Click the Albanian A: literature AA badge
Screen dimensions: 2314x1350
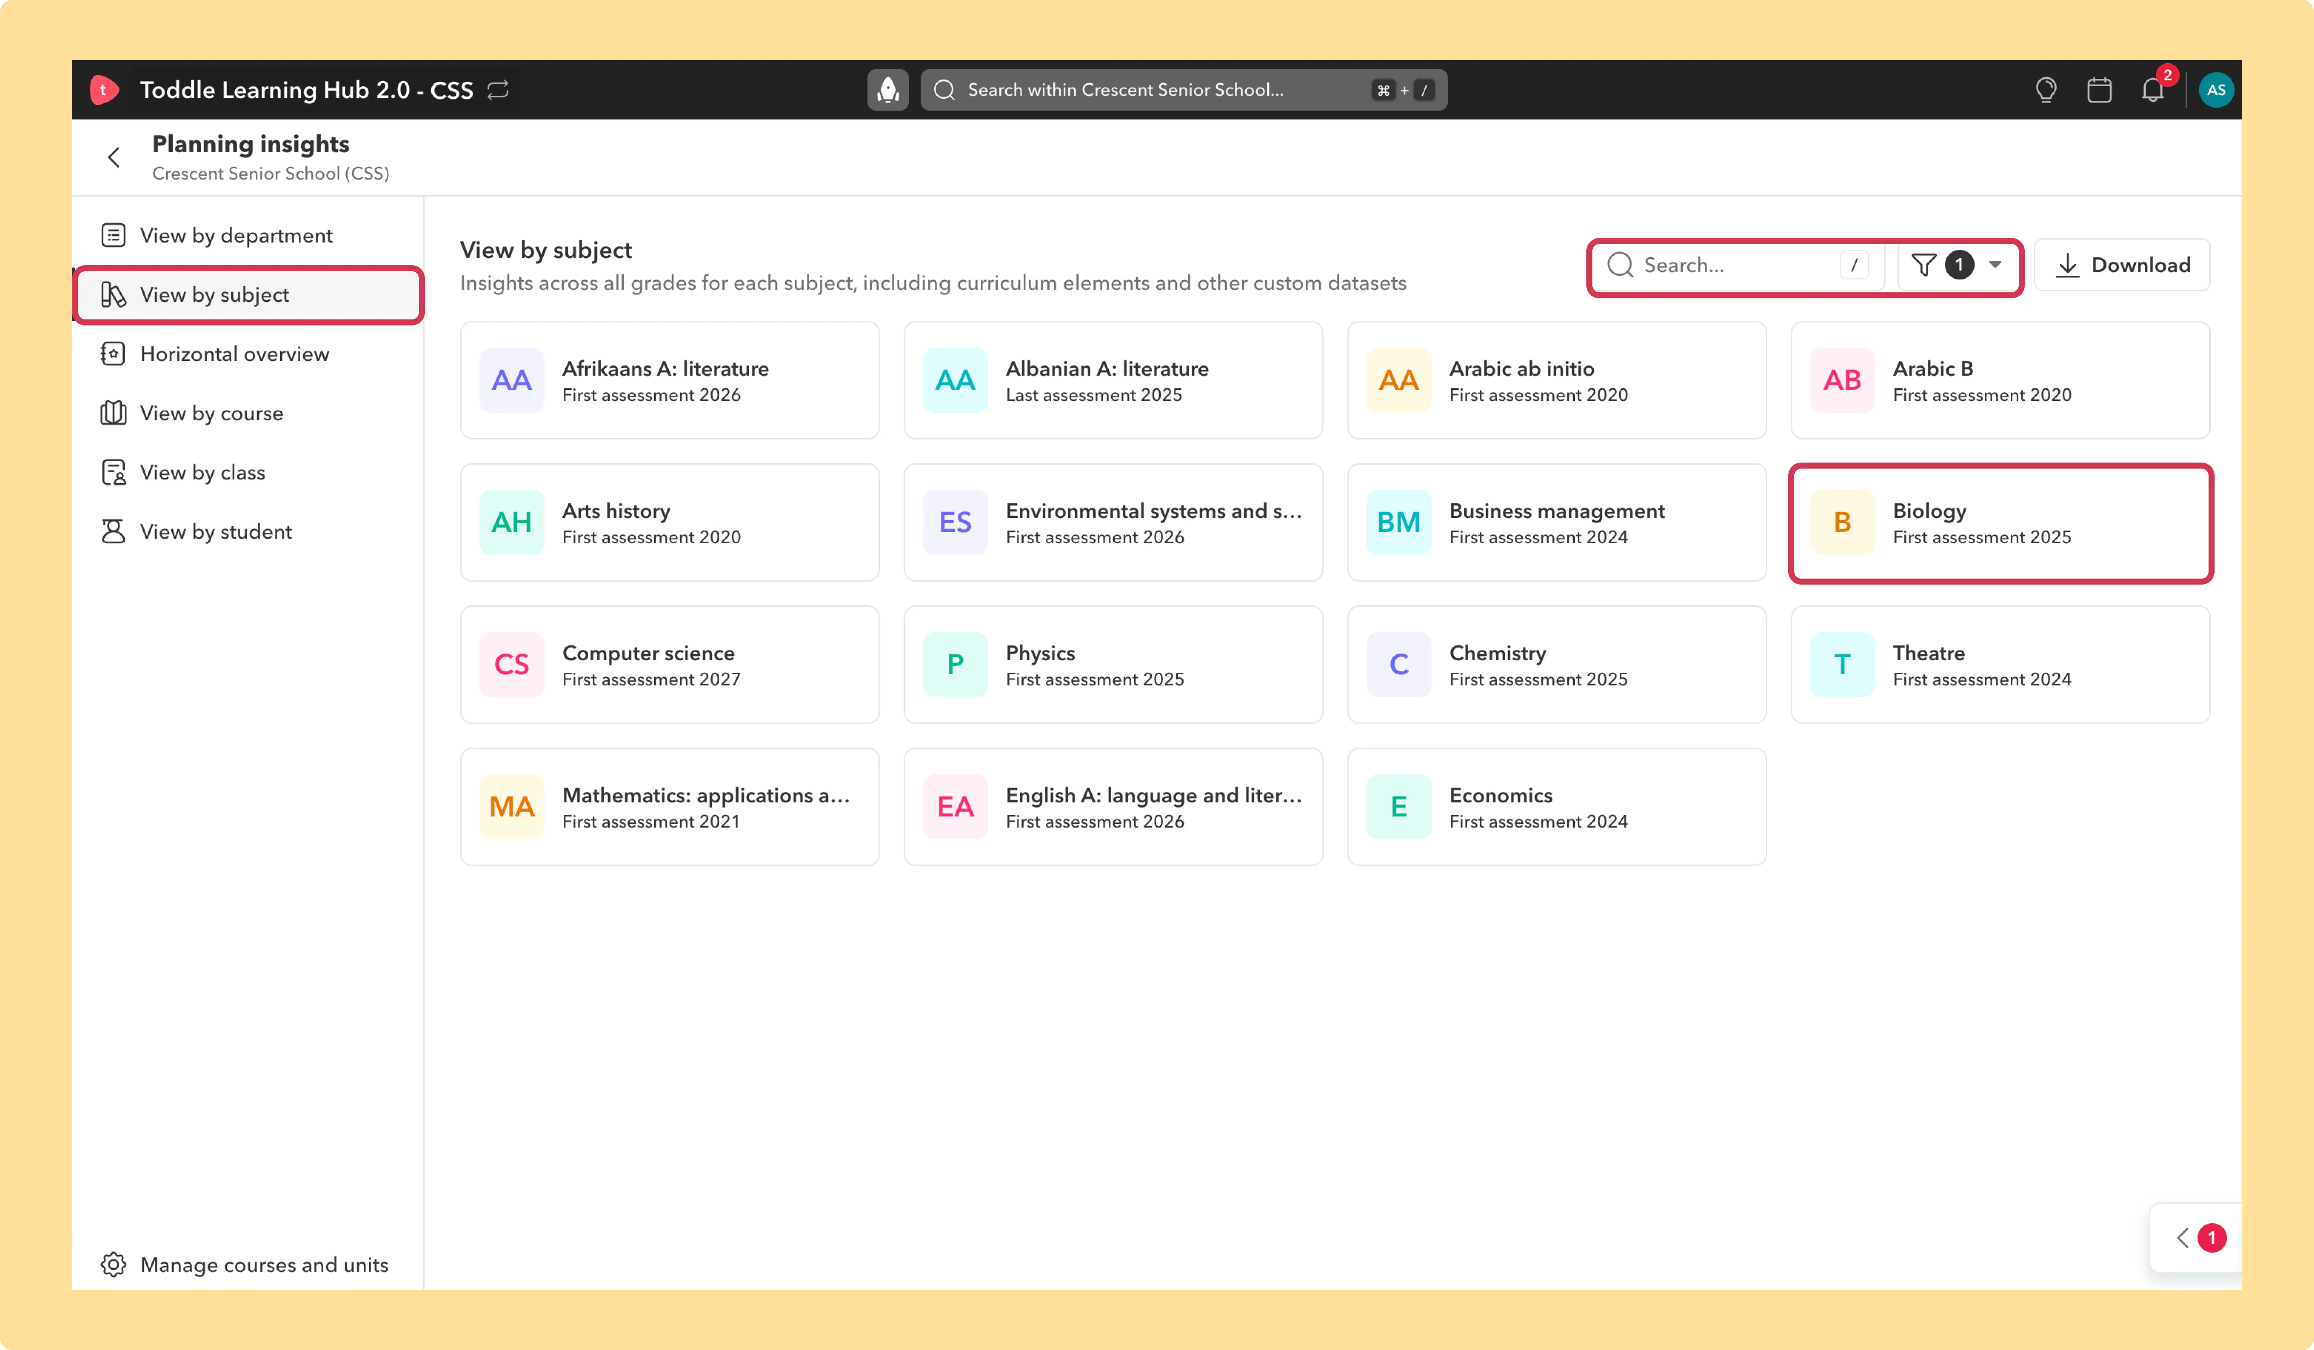tap(955, 380)
